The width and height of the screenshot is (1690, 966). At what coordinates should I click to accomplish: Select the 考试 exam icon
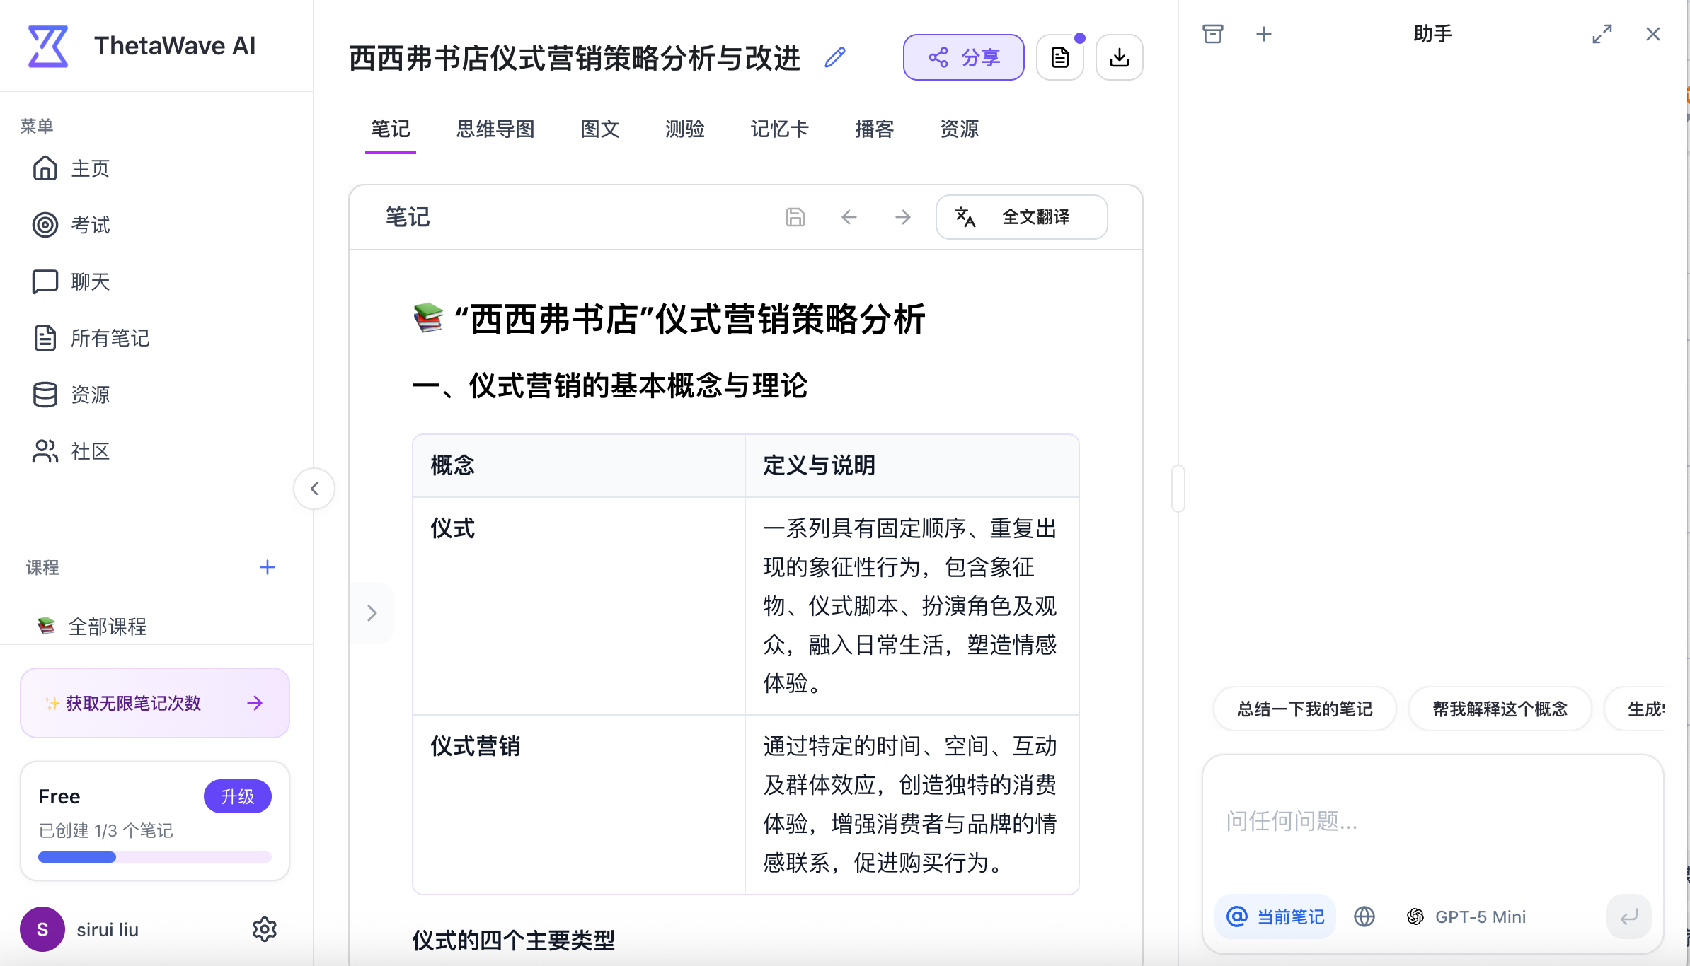[x=45, y=225]
